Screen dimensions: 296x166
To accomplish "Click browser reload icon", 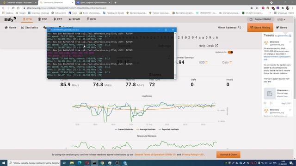I will pos(13,8).
